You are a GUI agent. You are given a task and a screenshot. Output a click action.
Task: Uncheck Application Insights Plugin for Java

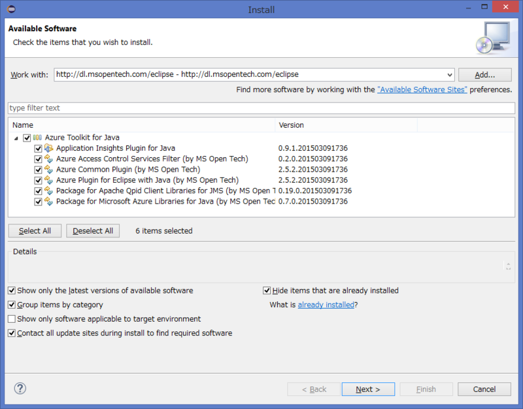click(38, 149)
